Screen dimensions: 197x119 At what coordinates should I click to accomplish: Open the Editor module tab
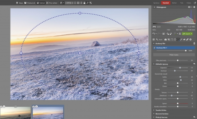[174, 3]
